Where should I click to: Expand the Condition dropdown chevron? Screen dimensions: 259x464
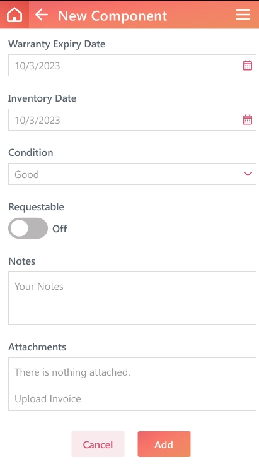248,174
